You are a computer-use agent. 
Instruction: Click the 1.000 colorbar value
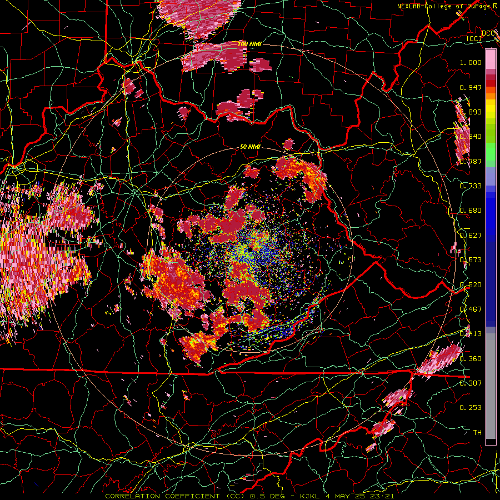coord(471,62)
